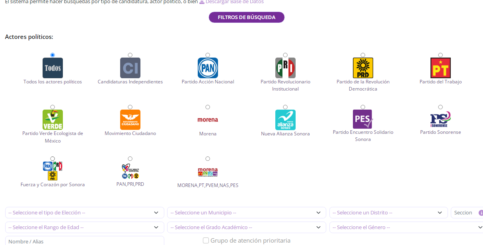Open the tipo de Elección dropdown

pos(84,213)
